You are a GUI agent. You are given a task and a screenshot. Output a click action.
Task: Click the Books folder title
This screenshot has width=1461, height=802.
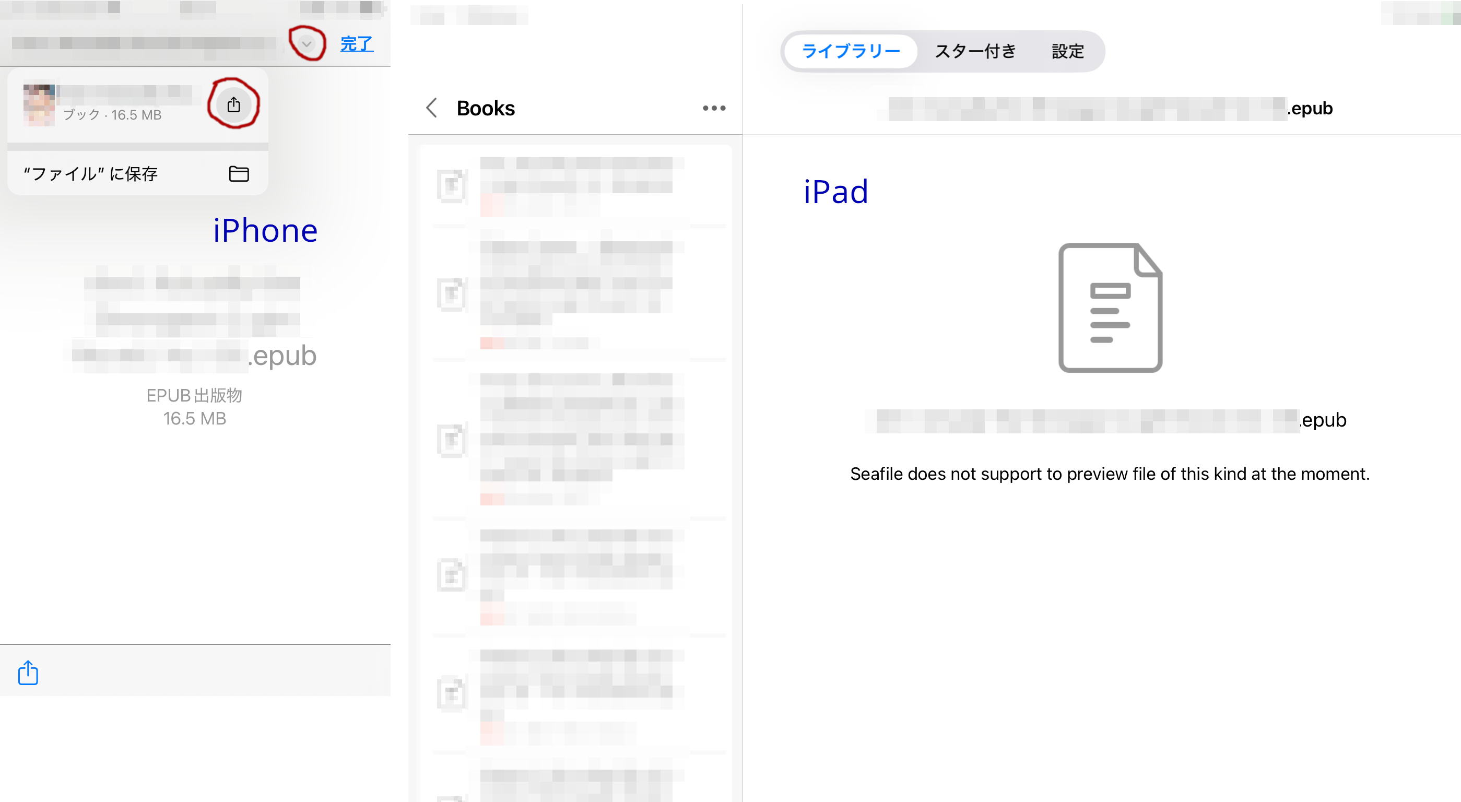pyautogui.click(x=486, y=108)
